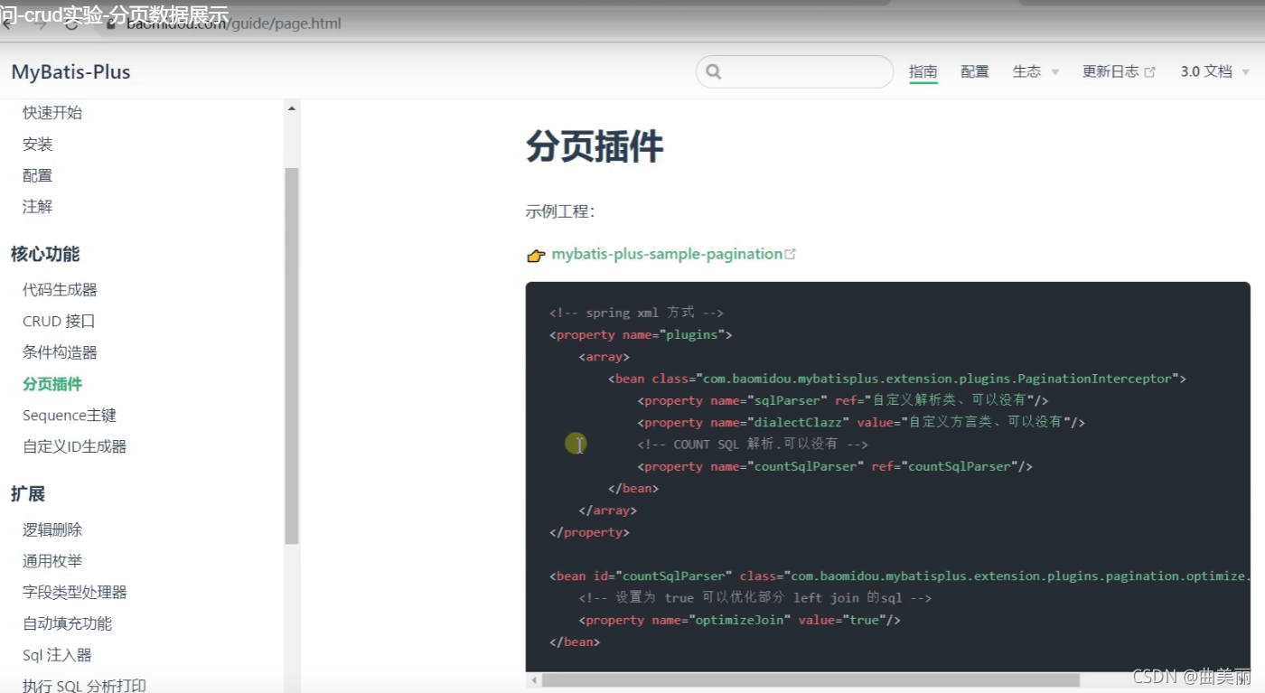1265x693 pixels.
Task: Open 更新日志 in the navbar
Action: click(1110, 71)
